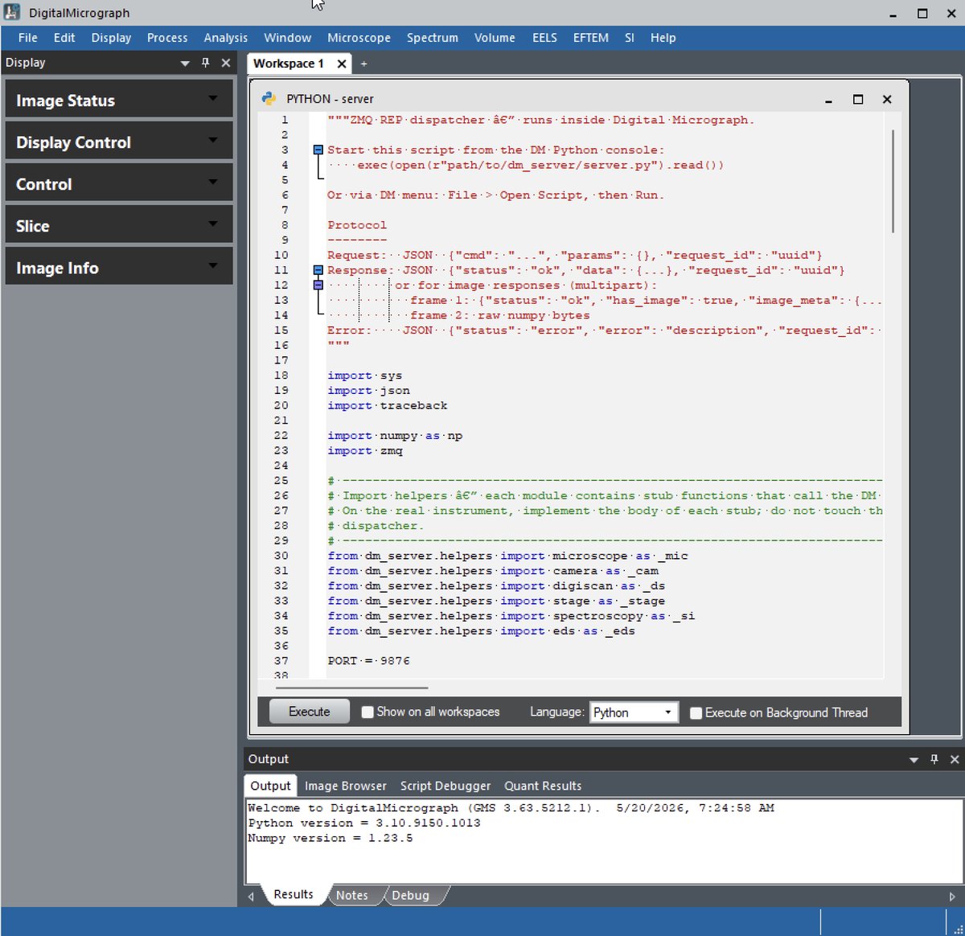
Task: Close the Output panel
Action: click(x=955, y=759)
